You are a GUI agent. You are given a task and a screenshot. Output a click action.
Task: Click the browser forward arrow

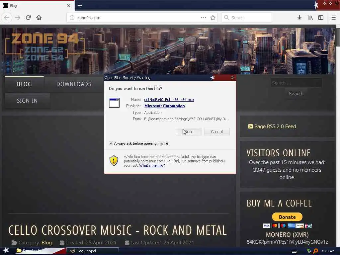point(18,18)
